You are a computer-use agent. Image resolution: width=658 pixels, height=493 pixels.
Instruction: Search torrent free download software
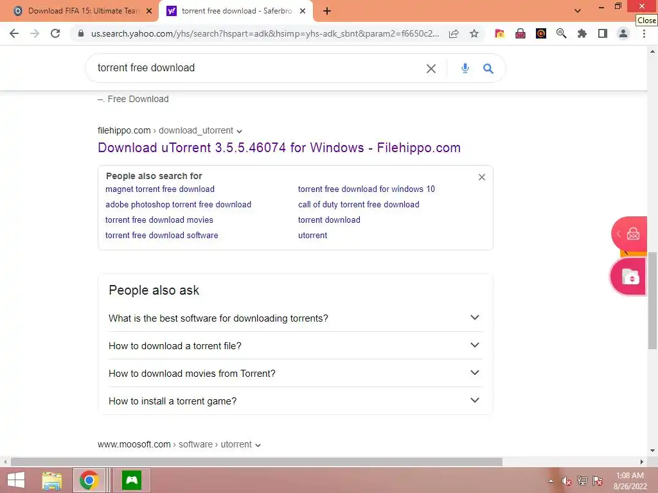click(161, 235)
